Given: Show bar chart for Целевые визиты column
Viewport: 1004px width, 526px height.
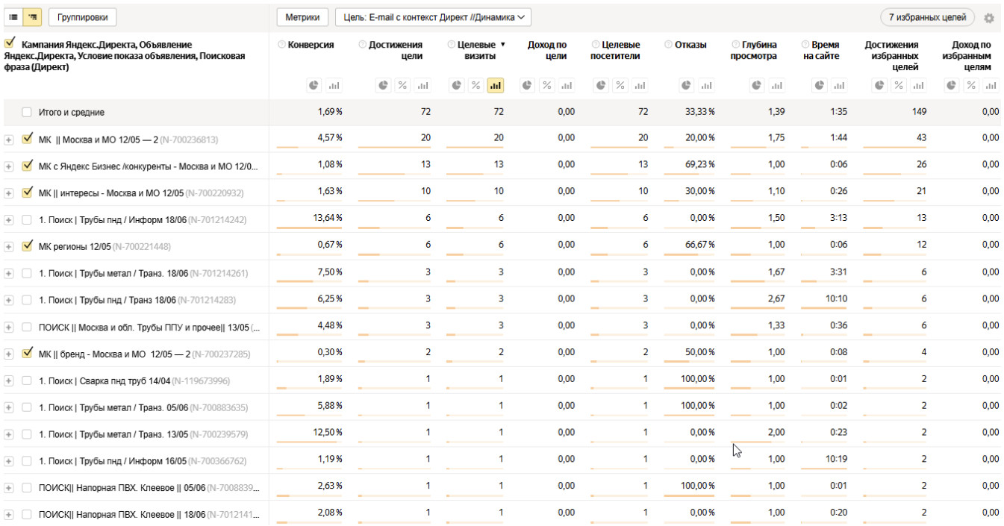Looking at the screenshot, I should [495, 86].
